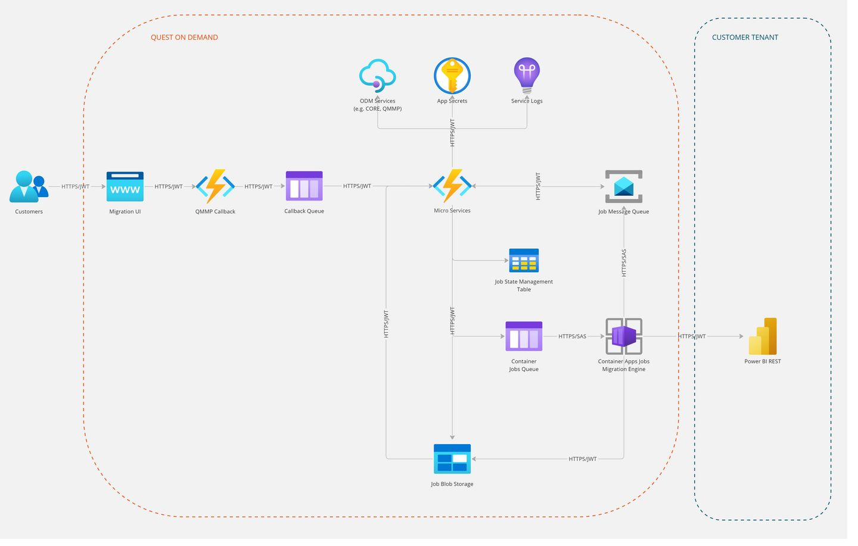
Task: Click HTTPS/JWT label between Customers and Migration UI
Action: (75, 186)
